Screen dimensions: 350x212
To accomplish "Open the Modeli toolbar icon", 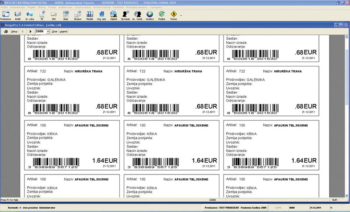I will (90, 15).
